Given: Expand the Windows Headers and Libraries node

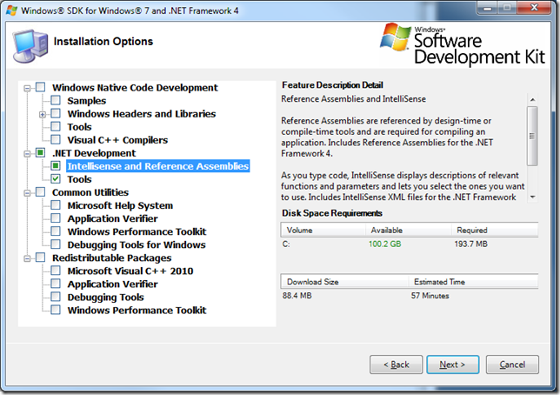Looking at the screenshot, I should pos(43,114).
